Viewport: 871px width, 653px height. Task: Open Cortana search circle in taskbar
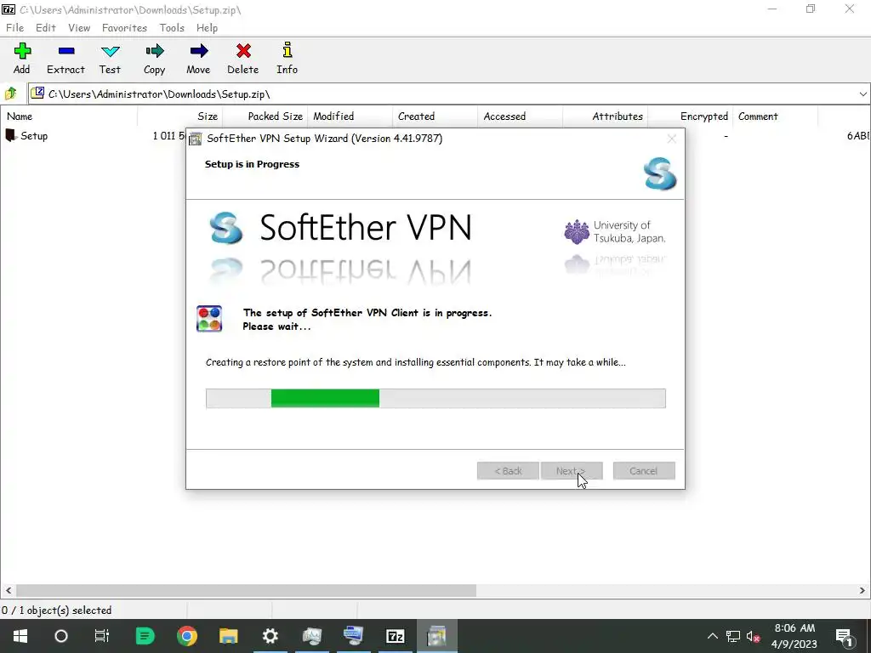pyautogui.click(x=61, y=636)
